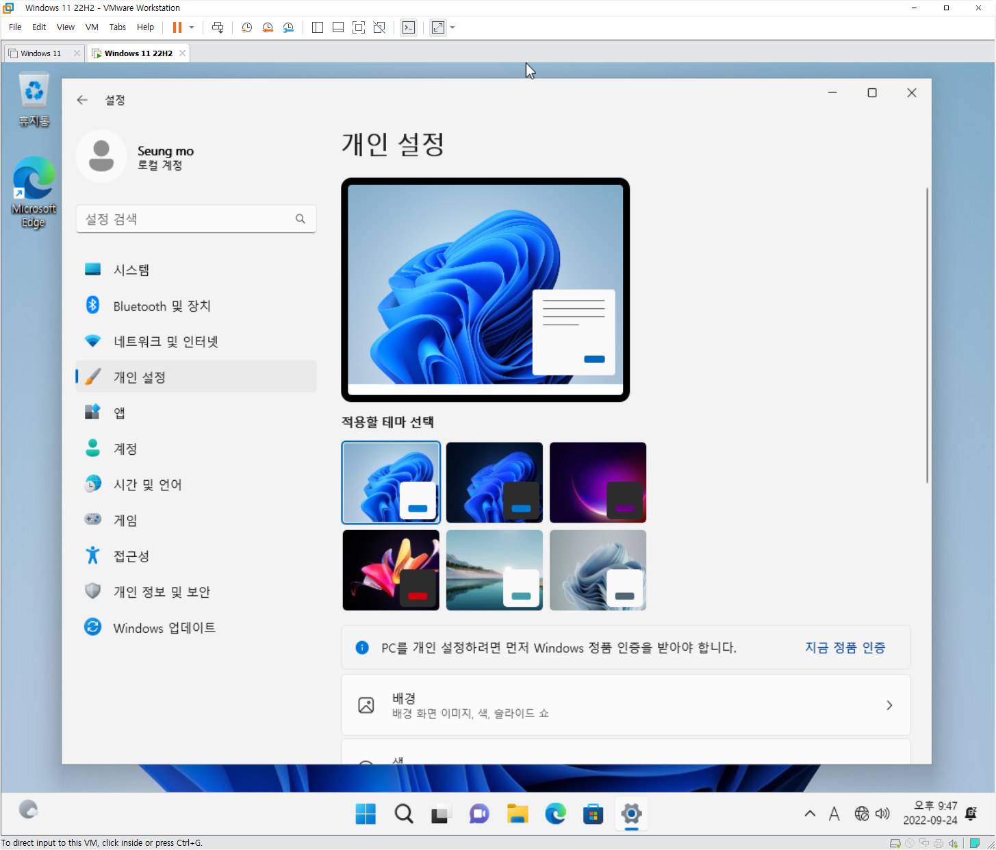The width and height of the screenshot is (996, 850).
Task: Open taskbar Search icon
Action: 404,814
